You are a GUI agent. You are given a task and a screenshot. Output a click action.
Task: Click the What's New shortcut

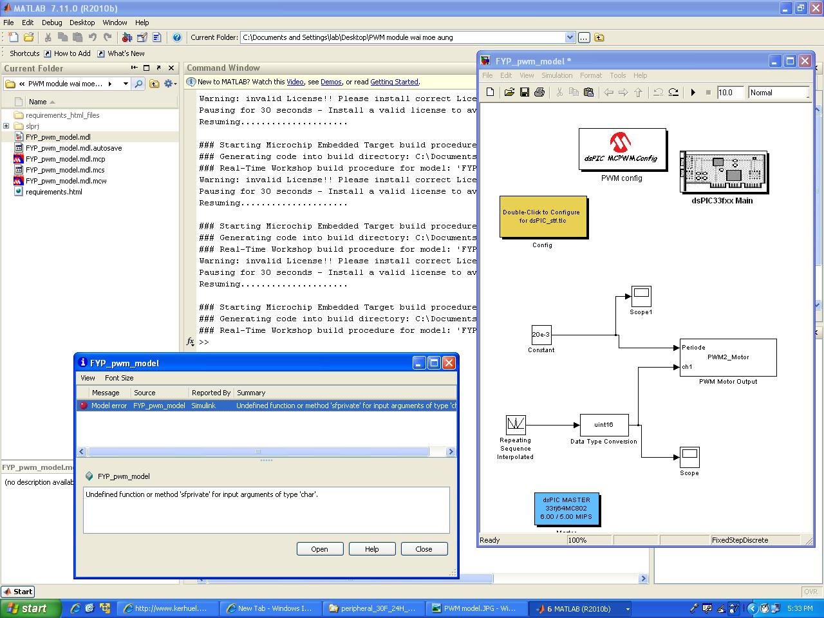120,53
